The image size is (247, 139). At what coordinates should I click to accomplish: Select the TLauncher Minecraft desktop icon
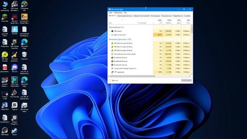5,18
